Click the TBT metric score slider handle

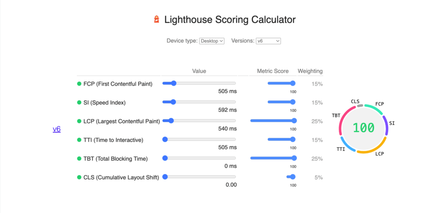pyautogui.click(x=294, y=158)
